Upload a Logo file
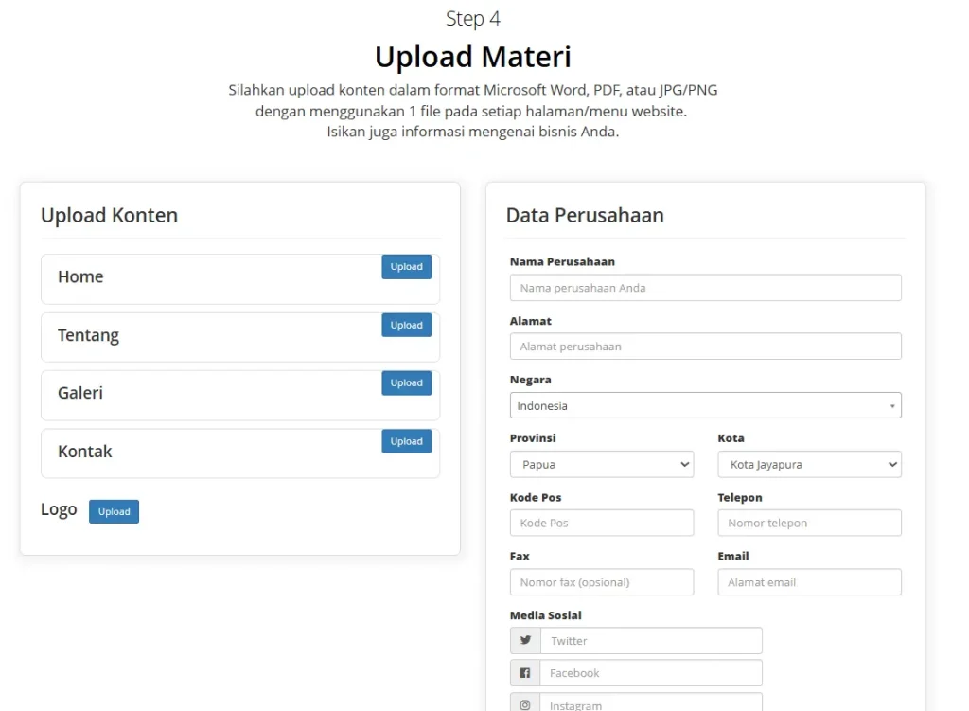Viewport: 969px width, 711px height. [114, 511]
